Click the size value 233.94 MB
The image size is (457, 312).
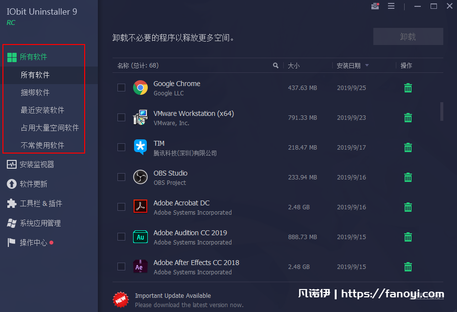(302, 178)
